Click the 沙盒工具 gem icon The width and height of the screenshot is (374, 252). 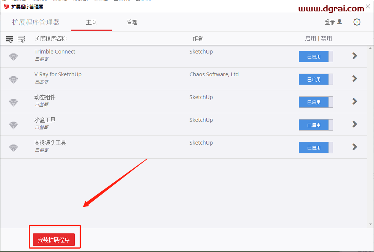13,125
